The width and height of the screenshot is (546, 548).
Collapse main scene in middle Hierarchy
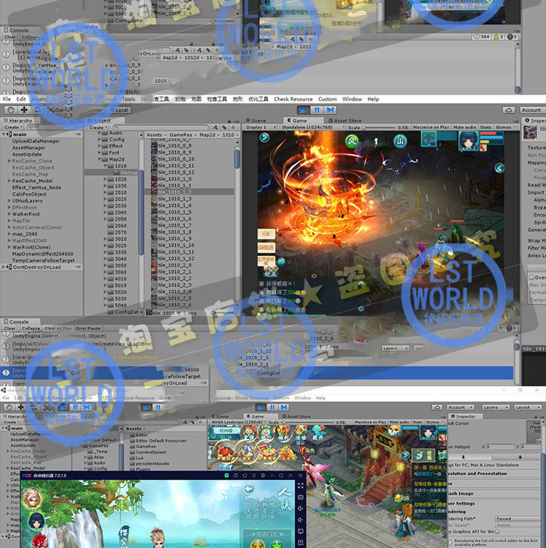click(x=4, y=135)
